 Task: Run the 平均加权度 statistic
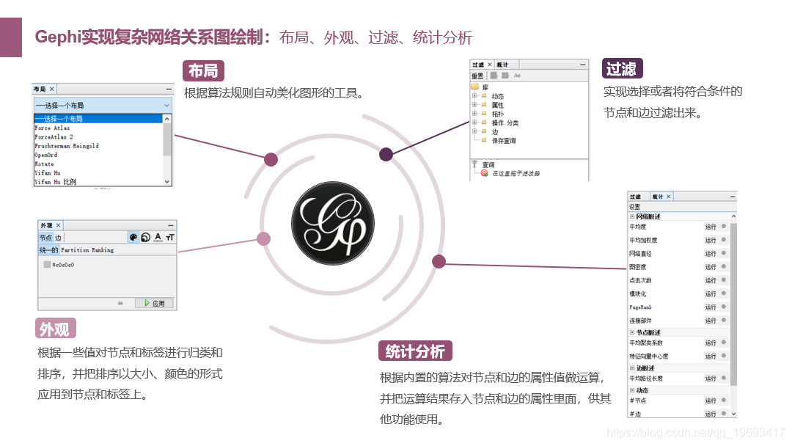point(710,240)
